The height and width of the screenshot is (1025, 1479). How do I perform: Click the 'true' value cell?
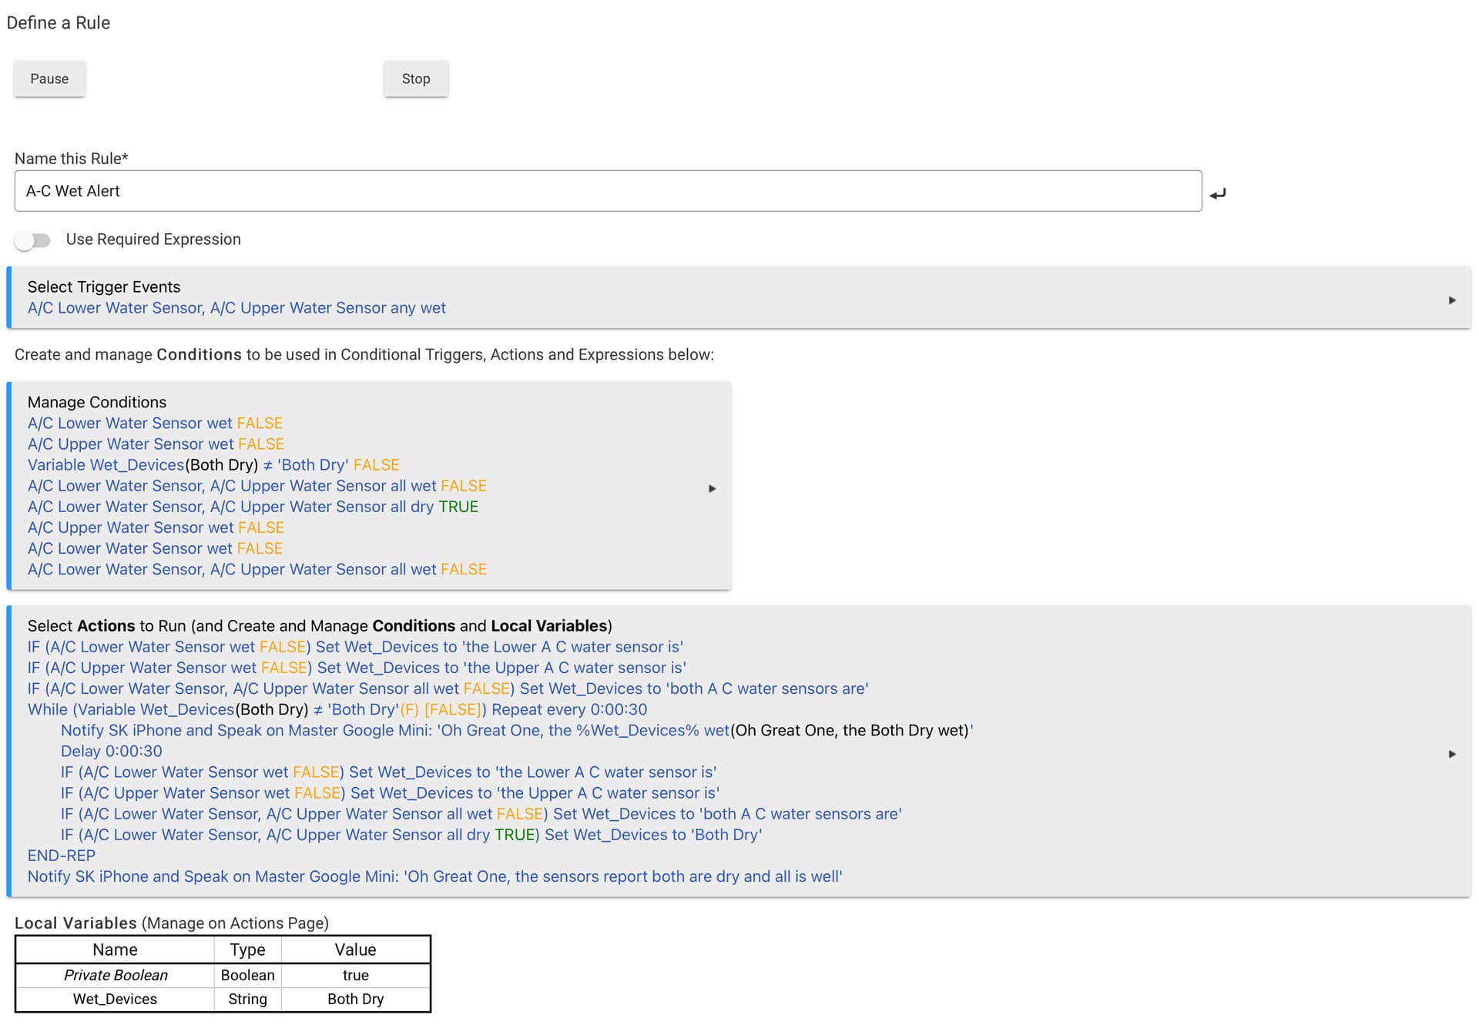tap(355, 975)
